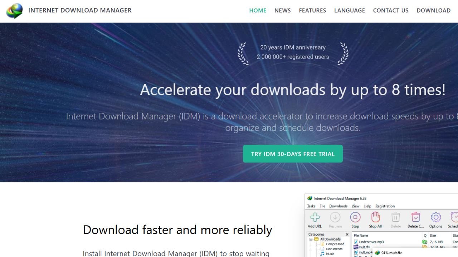The width and height of the screenshot is (458, 257).
Task: Click the Music category note icon
Action: tap(322, 254)
